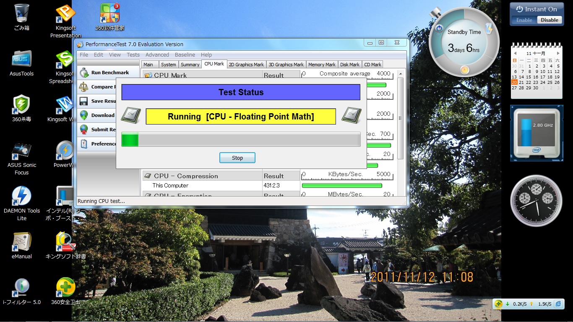This screenshot has width=573, height=322.
Task: Click the Compare sidebar scales icon
Action: coord(84,87)
